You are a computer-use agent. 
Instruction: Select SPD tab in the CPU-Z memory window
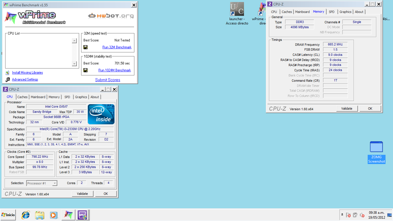(332, 12)
